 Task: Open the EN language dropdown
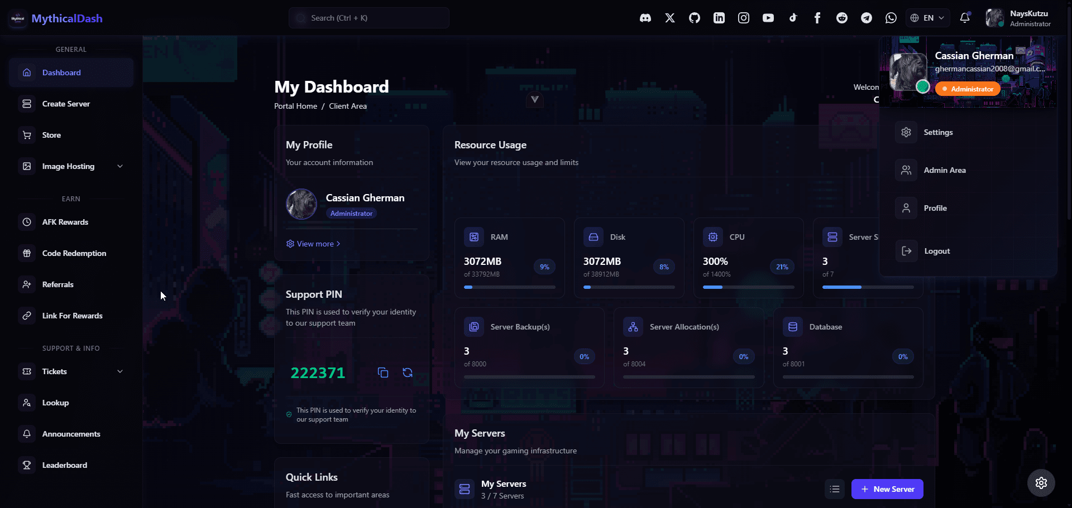click(927, 18)
